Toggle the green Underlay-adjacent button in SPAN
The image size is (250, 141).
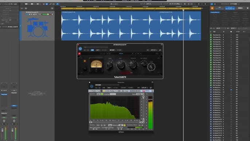(102, 94)
